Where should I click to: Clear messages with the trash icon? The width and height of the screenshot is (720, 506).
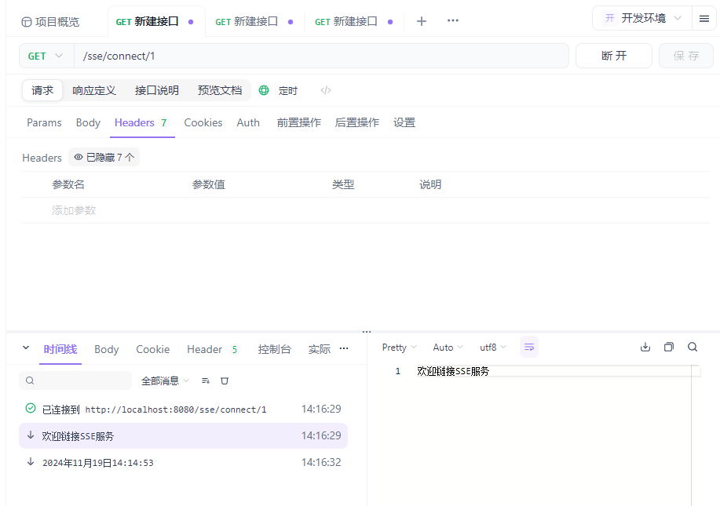pyautogui.click(x=225, y=380)
